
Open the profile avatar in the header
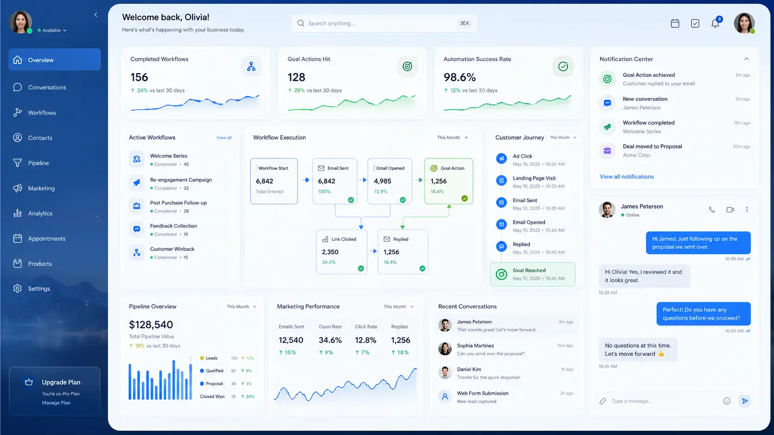(x=744, y=23)
